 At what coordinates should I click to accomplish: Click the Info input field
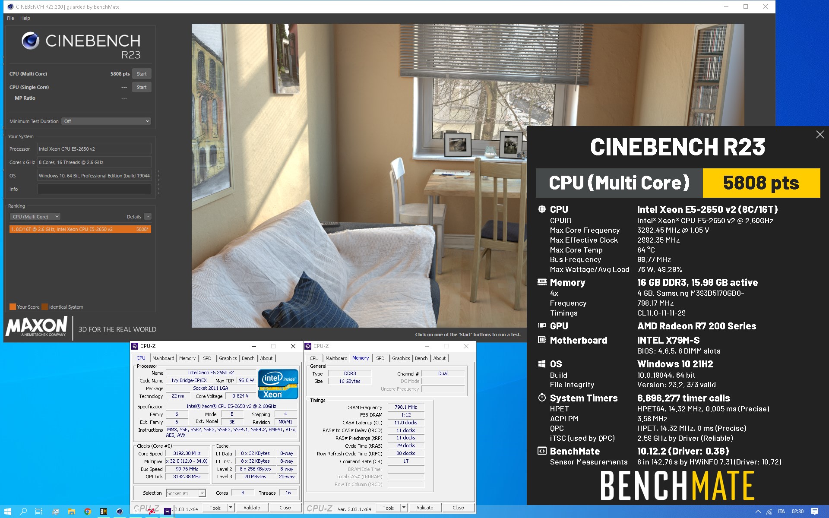[x=94, y=189]
